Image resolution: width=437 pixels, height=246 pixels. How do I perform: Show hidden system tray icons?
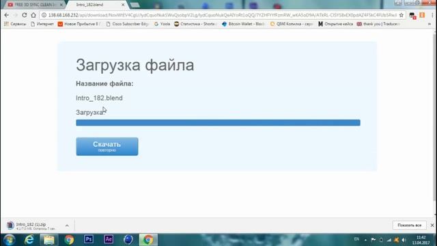365,240
